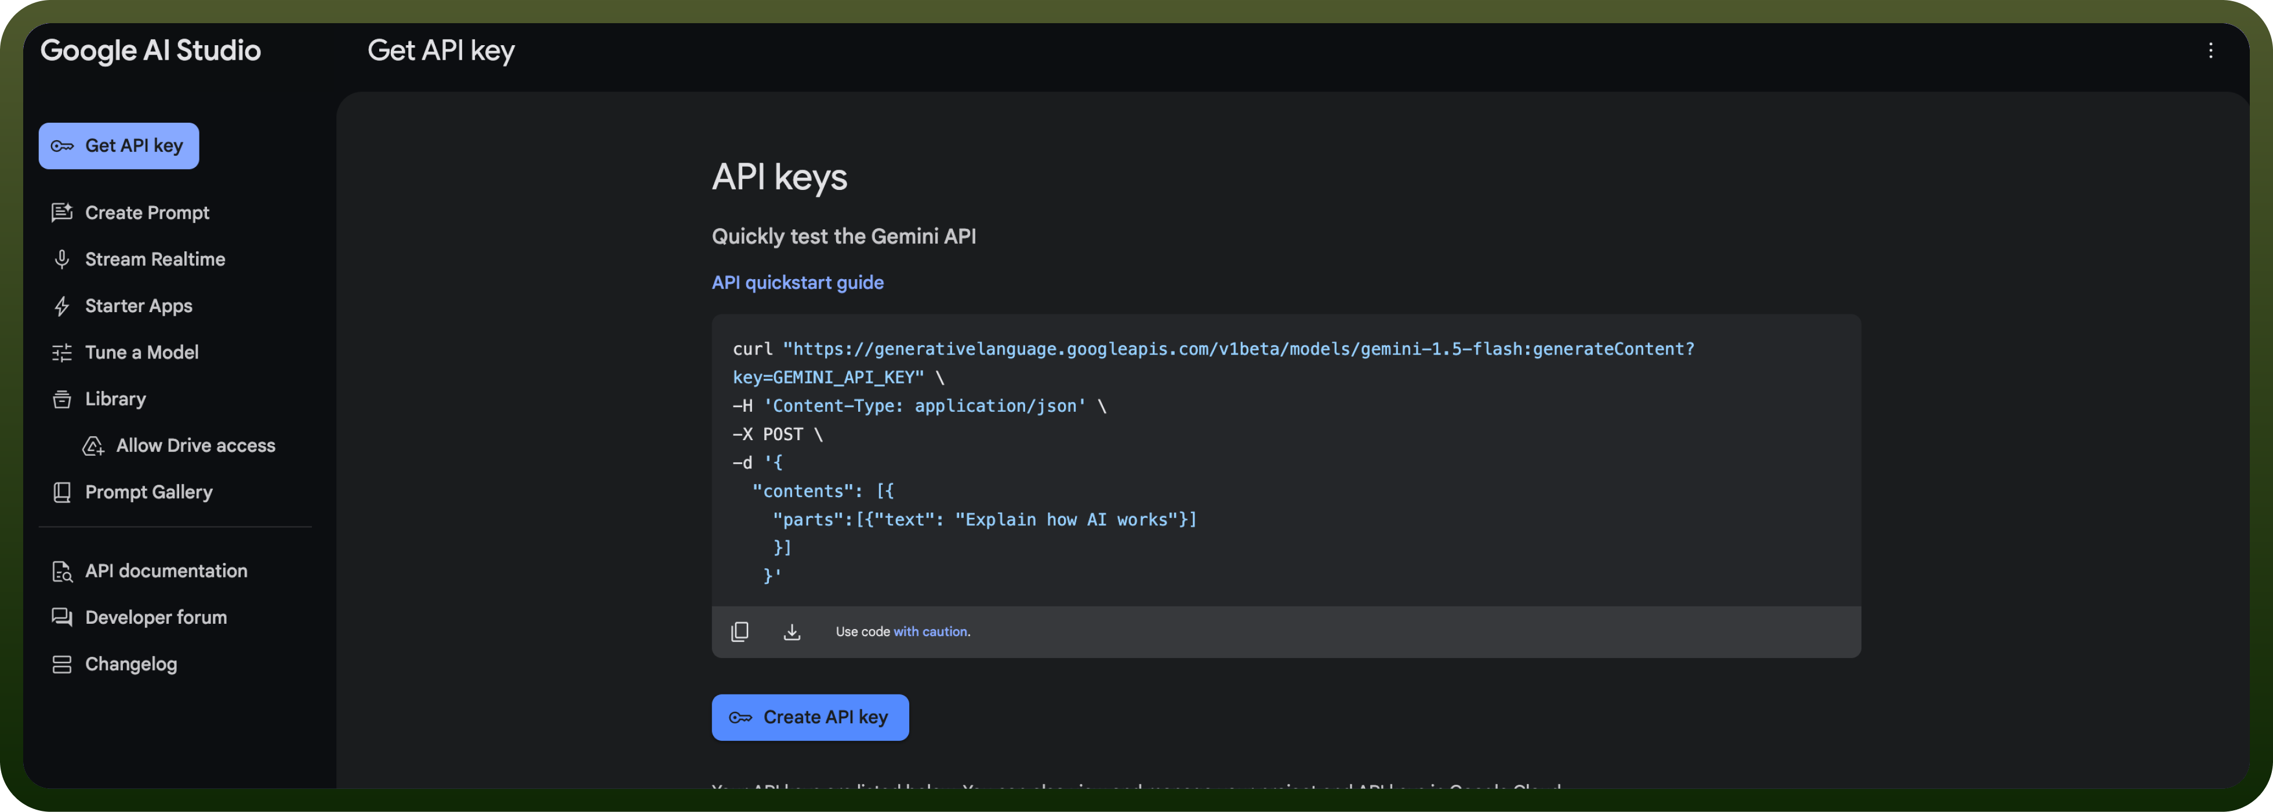Click the Stream Realtime microphone icon
The image size is (2273, 812).
(x=62, y=259)
